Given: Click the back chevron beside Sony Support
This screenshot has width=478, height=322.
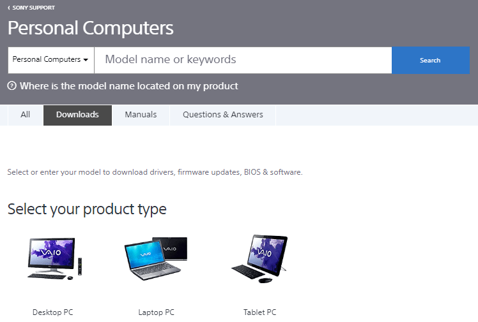Looking at the screenshot, I should pyautogui.click(x=9, y=8).
